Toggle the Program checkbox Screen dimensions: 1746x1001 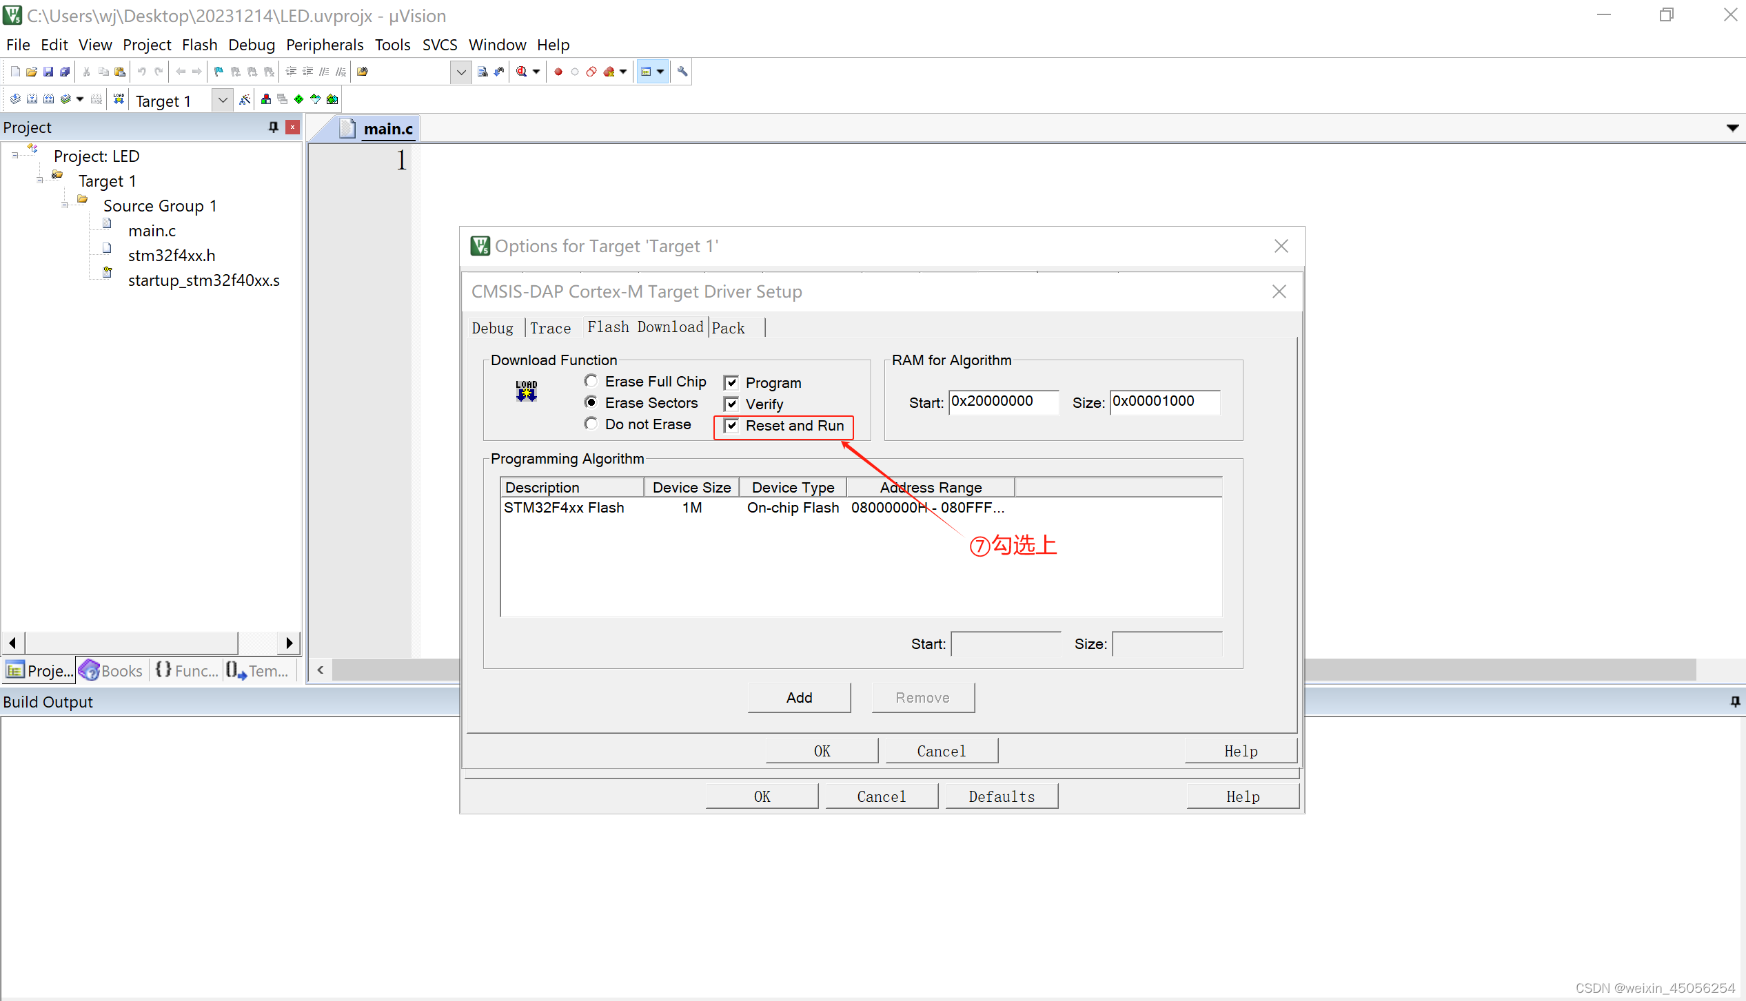pos(731,382)
